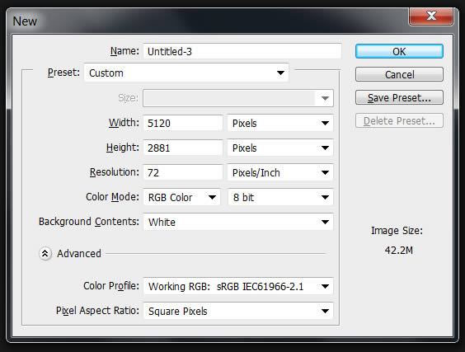Click the disabled Size dropdown arrow
This screenshot has height=352, width=465.
click(325, 98)
